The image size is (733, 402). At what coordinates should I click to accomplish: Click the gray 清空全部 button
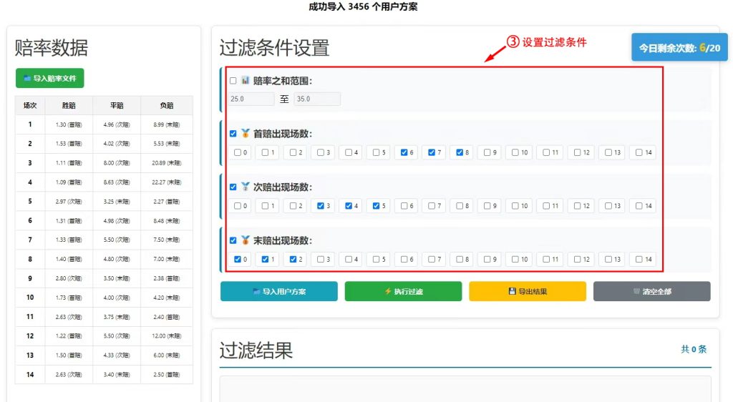pyautogui.click(x=651, y=291)
